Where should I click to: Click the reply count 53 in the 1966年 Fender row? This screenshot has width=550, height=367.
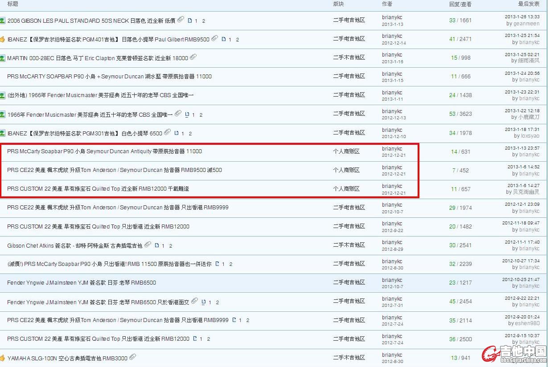click(452, 114)
